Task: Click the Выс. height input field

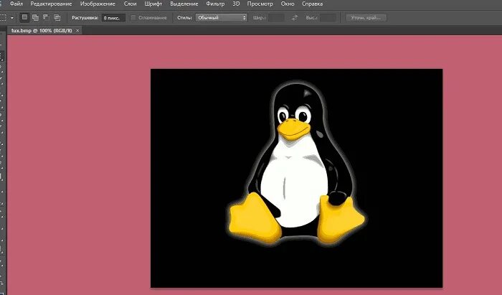Action: coord(328,18)
